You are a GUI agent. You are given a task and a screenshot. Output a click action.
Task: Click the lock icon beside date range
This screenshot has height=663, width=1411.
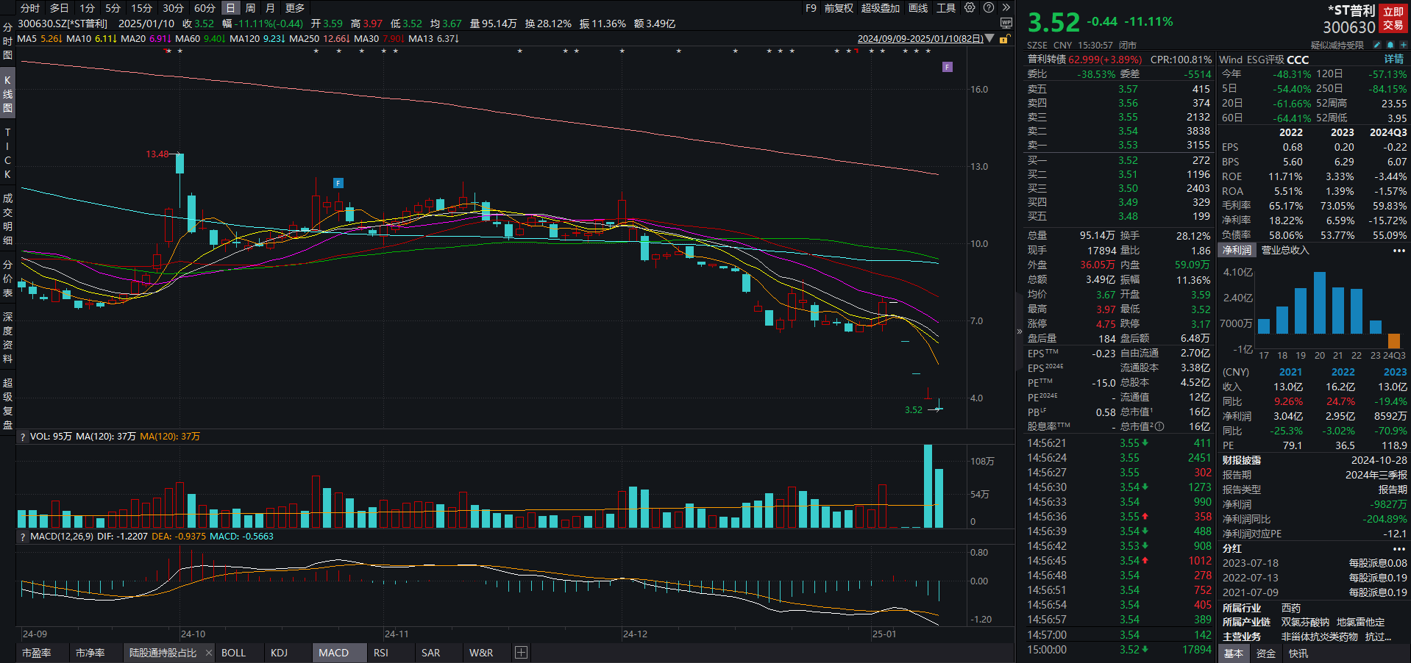point(1003,39)
